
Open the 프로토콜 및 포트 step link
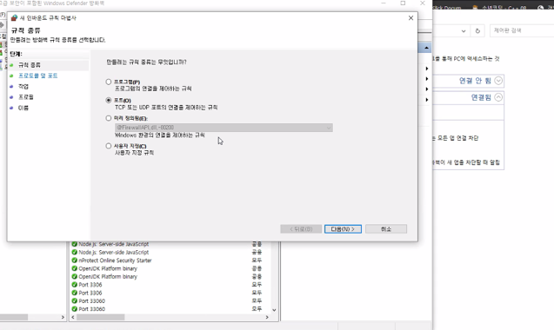tap(37, 76)
